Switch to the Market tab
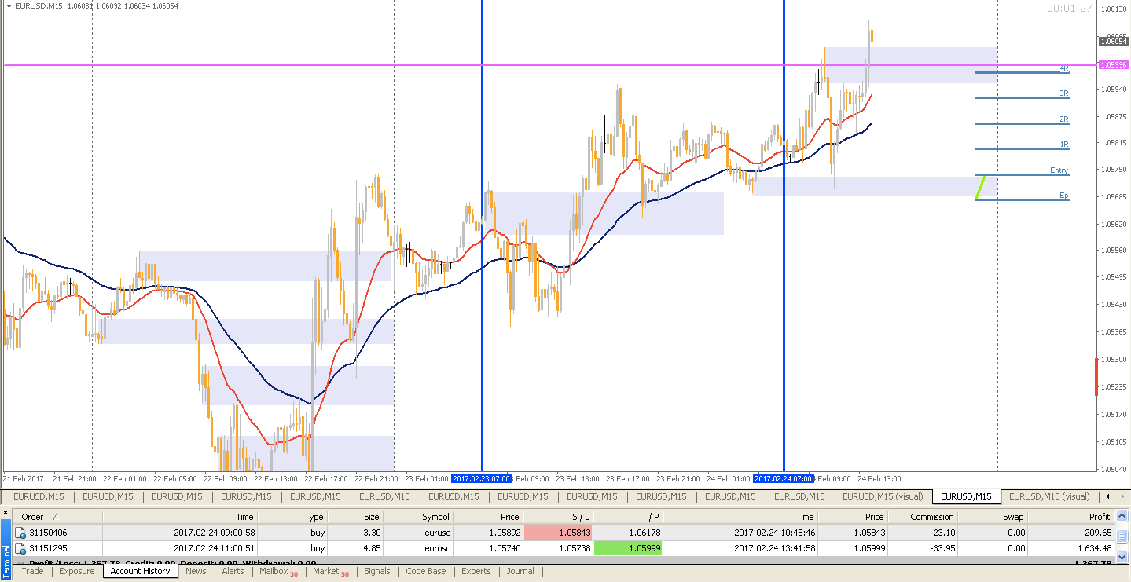The image size is (1131, 582). [330, 571]
